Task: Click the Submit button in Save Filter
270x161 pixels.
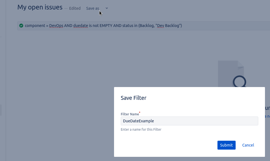Action: [226, 145]
